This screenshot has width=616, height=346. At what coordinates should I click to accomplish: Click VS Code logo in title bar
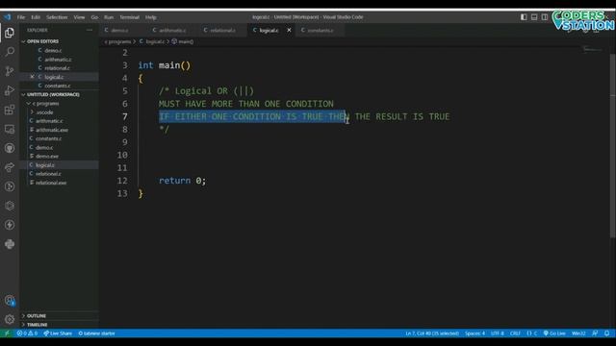7,17
